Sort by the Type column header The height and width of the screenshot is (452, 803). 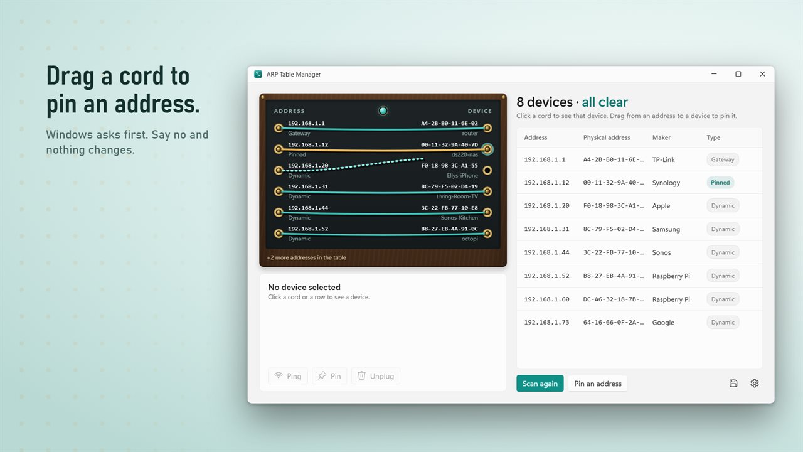coord(713,137)
